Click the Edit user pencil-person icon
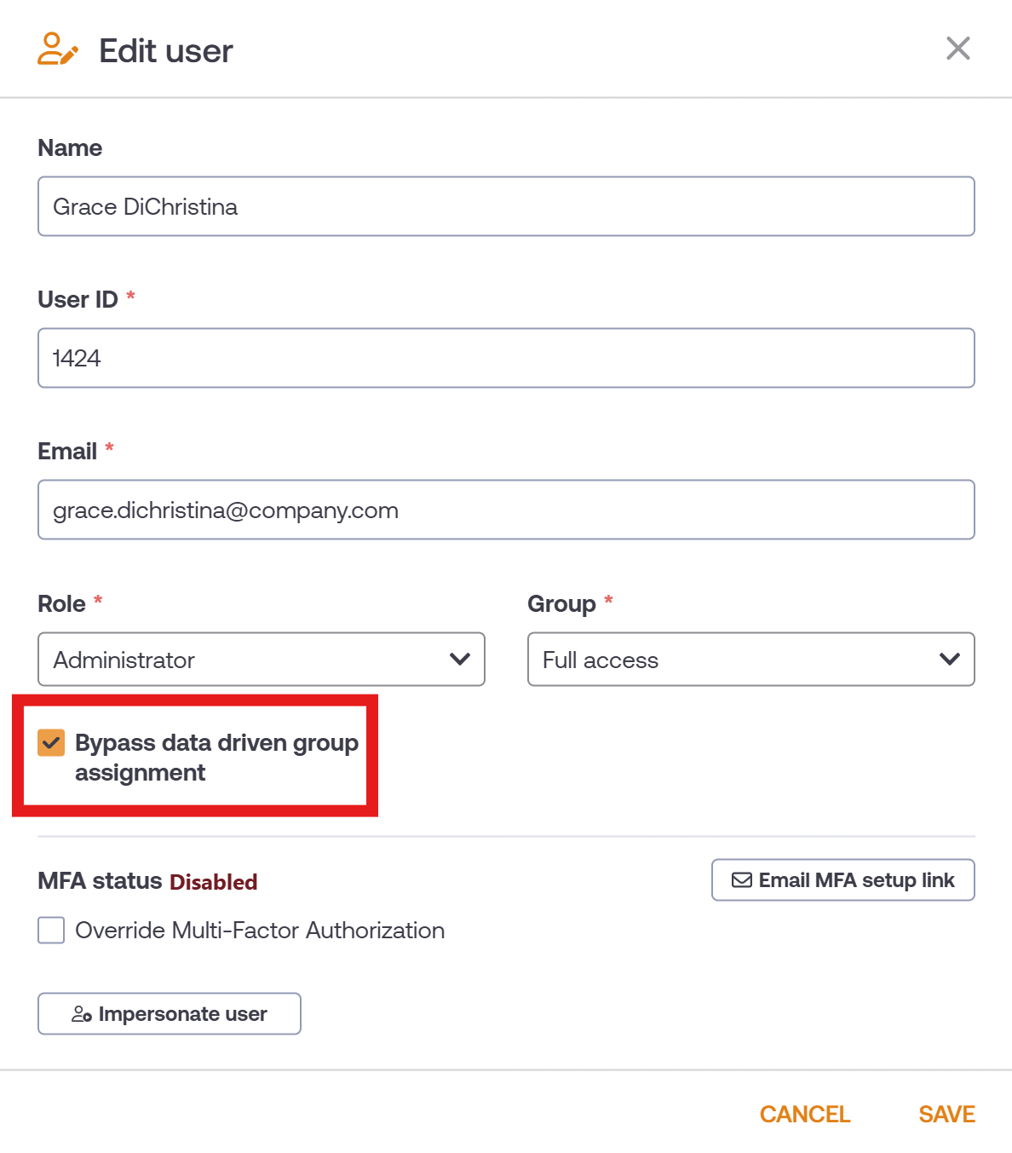The width and height of the screenshot is (1012, 1153). point(58,49)
